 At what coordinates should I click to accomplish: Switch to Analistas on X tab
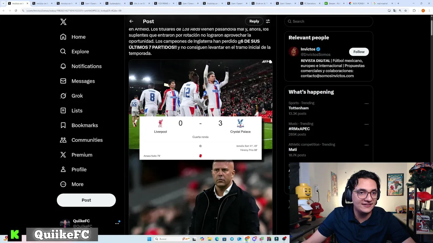coord(212,3)
